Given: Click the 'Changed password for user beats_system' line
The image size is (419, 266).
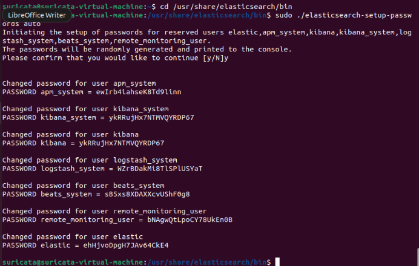Looking at the screenshot, I should click(83, 186).
